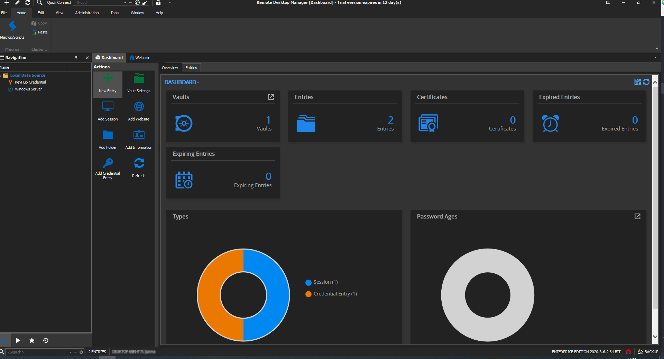The image size is (664, 359).
Task: Open the Tools ribbon tab
Action: click(115, 13)
